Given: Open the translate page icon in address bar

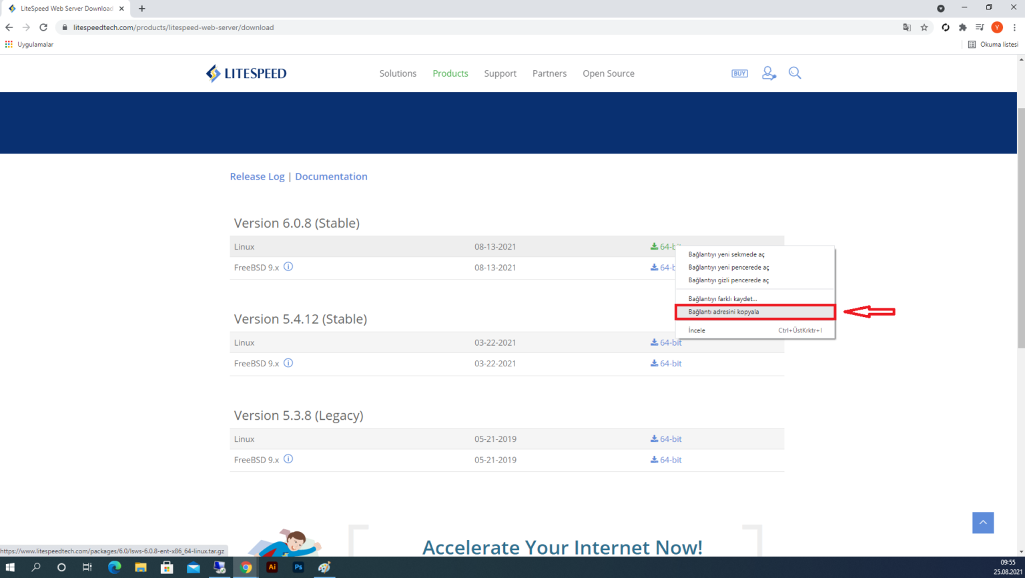Looking at the screenshot, I should pos(907,27).
